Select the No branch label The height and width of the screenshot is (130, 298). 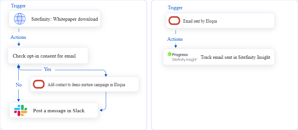click(x=18, y=85)
